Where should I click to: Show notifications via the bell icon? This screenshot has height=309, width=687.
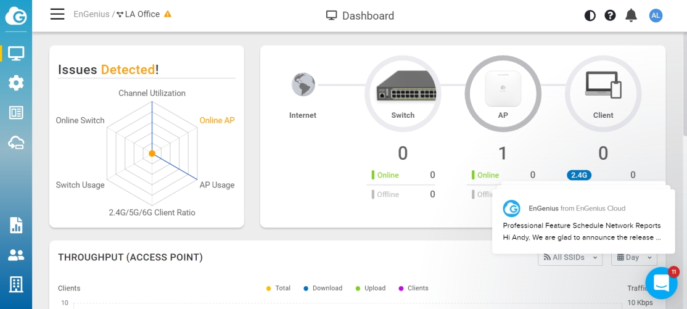631,15
